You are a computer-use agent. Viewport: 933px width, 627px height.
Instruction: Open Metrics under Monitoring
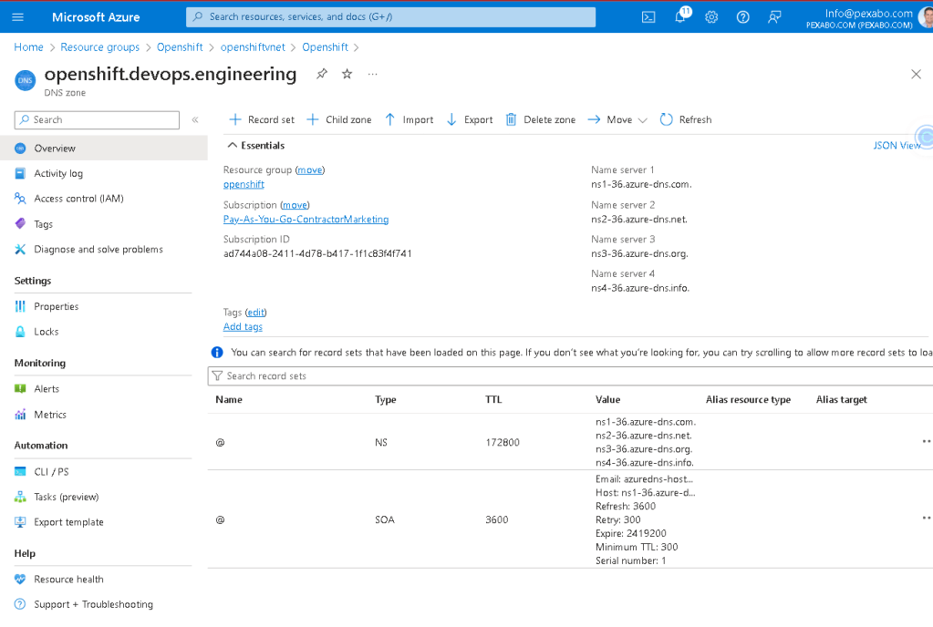(x=50, y=415)
